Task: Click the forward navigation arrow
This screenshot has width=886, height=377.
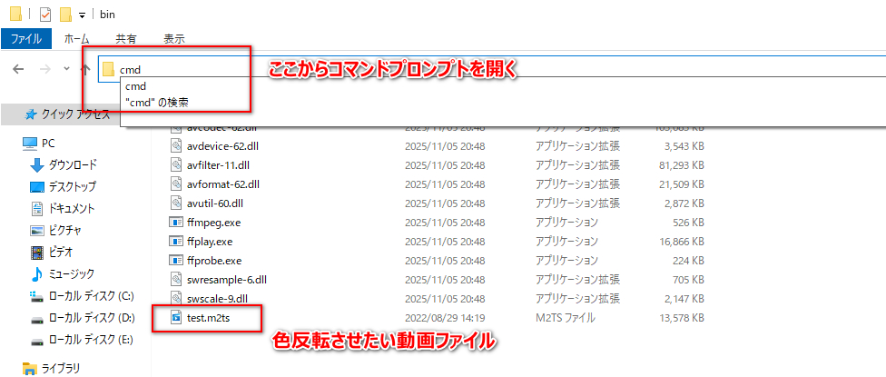Action: 44,70
